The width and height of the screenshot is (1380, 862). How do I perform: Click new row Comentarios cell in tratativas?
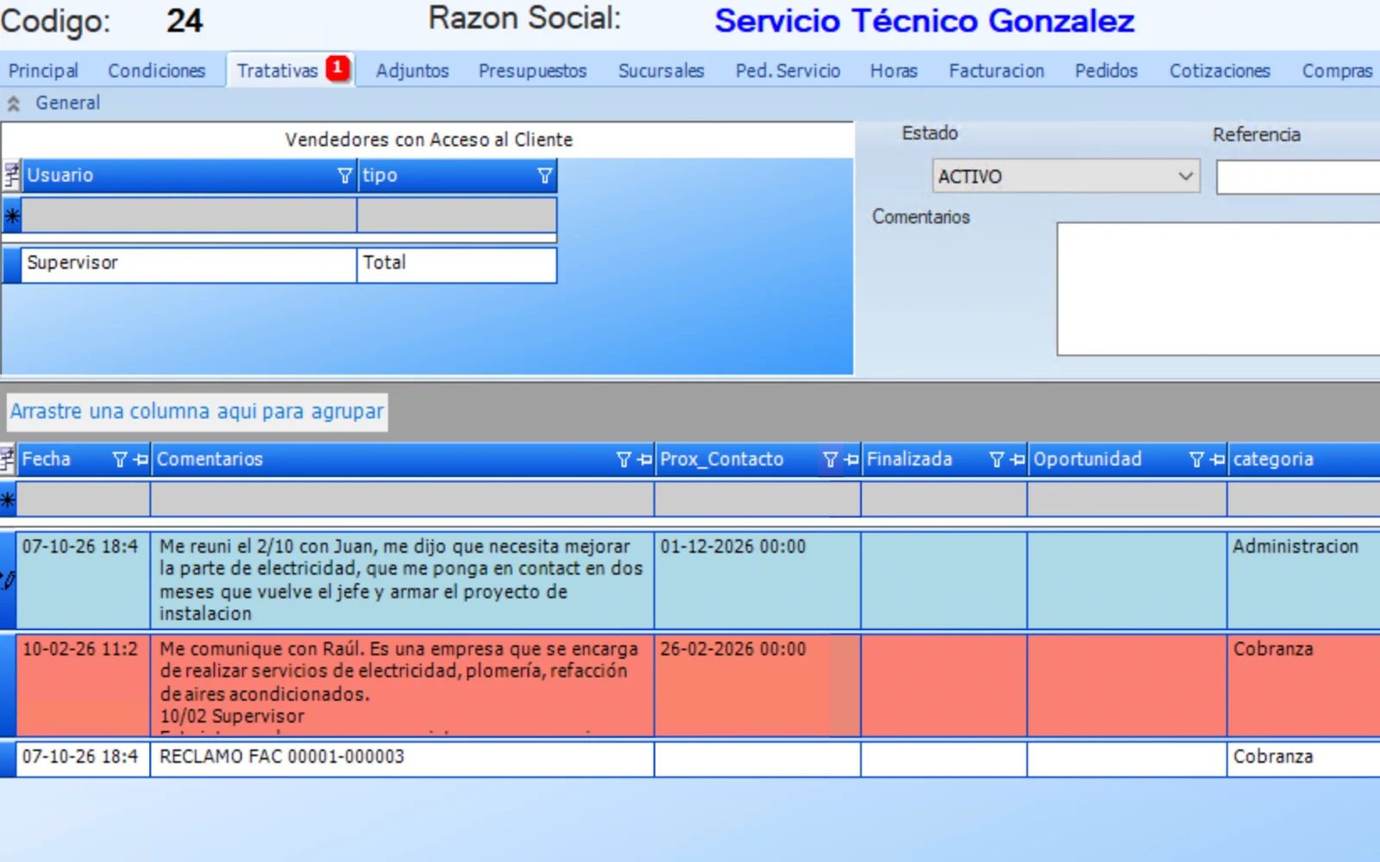402,499
